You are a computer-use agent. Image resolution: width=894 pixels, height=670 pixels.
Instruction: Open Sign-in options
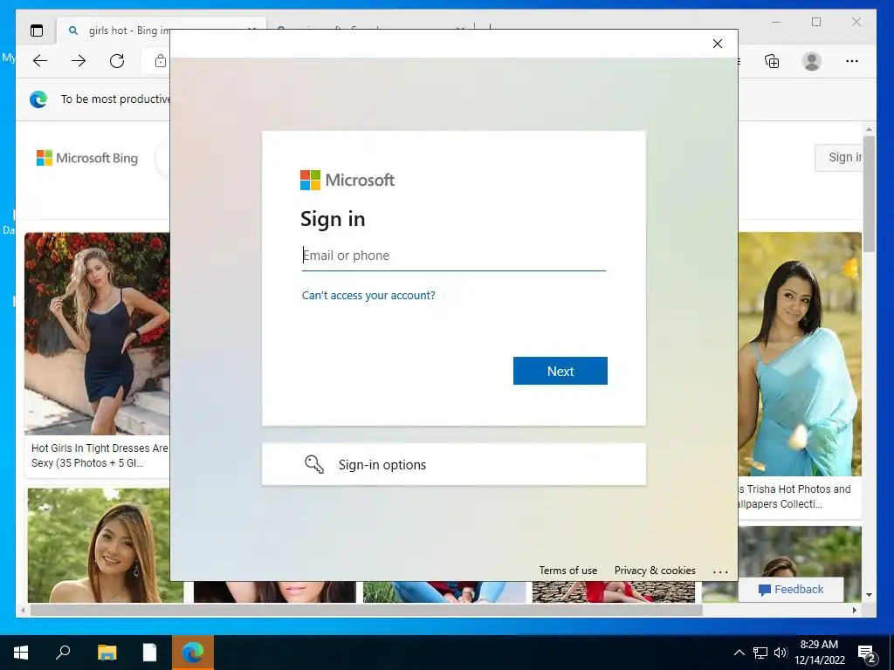click(454, 464)
